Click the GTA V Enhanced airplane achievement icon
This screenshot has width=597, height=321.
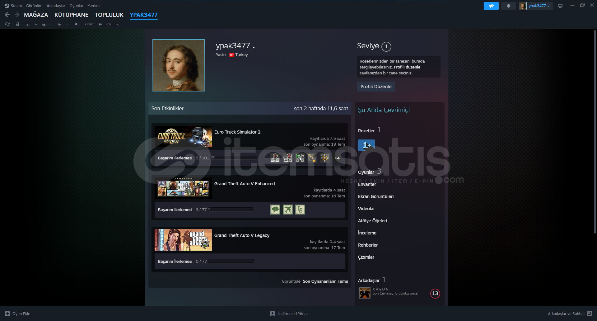click(x=288, y=210)
